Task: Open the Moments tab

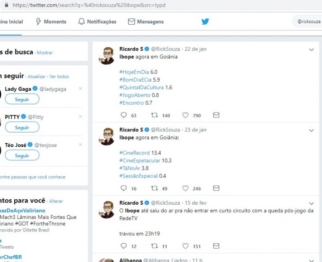Action: tap(51, 22)
